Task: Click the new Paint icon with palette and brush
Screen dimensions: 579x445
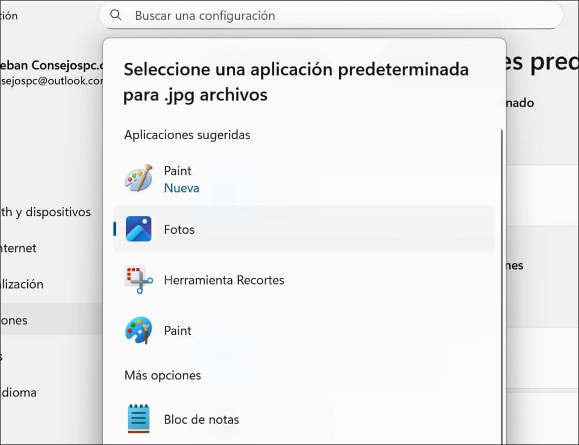Action: 139,178
